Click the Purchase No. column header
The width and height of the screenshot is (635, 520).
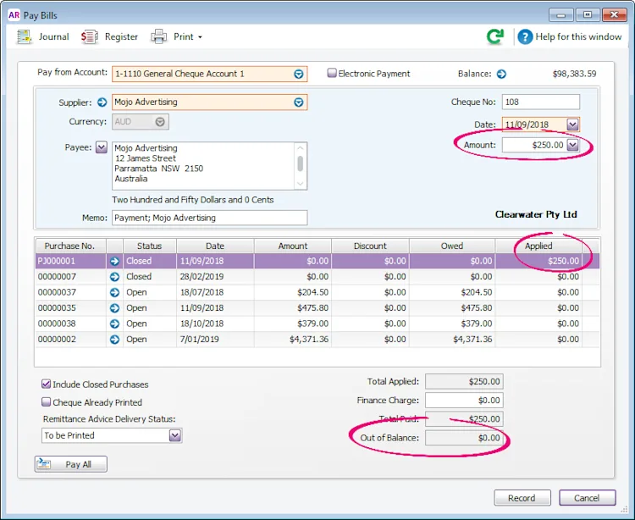point(71,246)
